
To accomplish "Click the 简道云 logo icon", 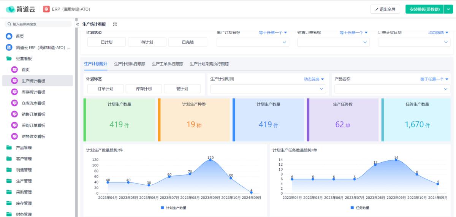I will [11, 9].
